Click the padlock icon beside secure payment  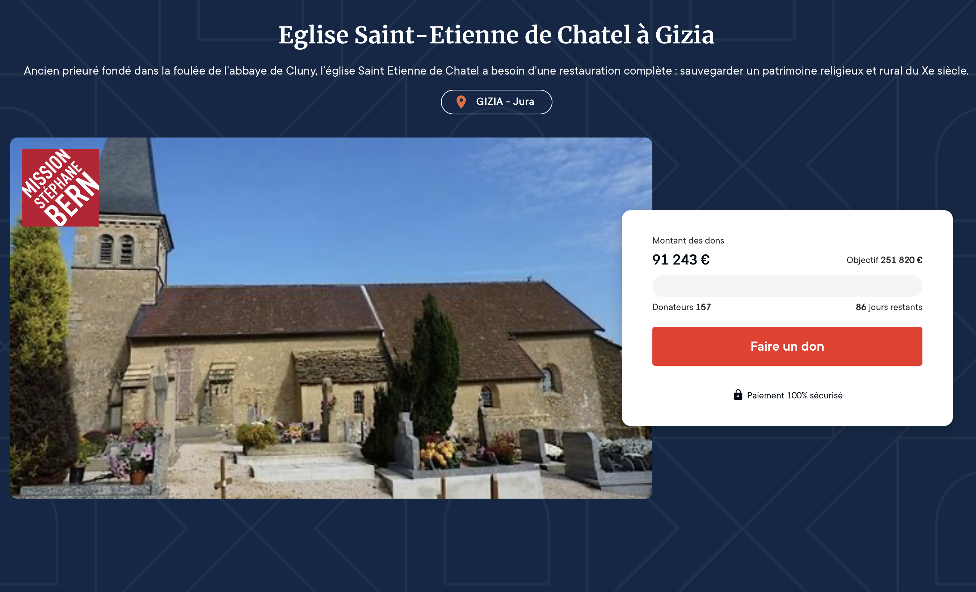pyautogui.click(x=737, y=395)
